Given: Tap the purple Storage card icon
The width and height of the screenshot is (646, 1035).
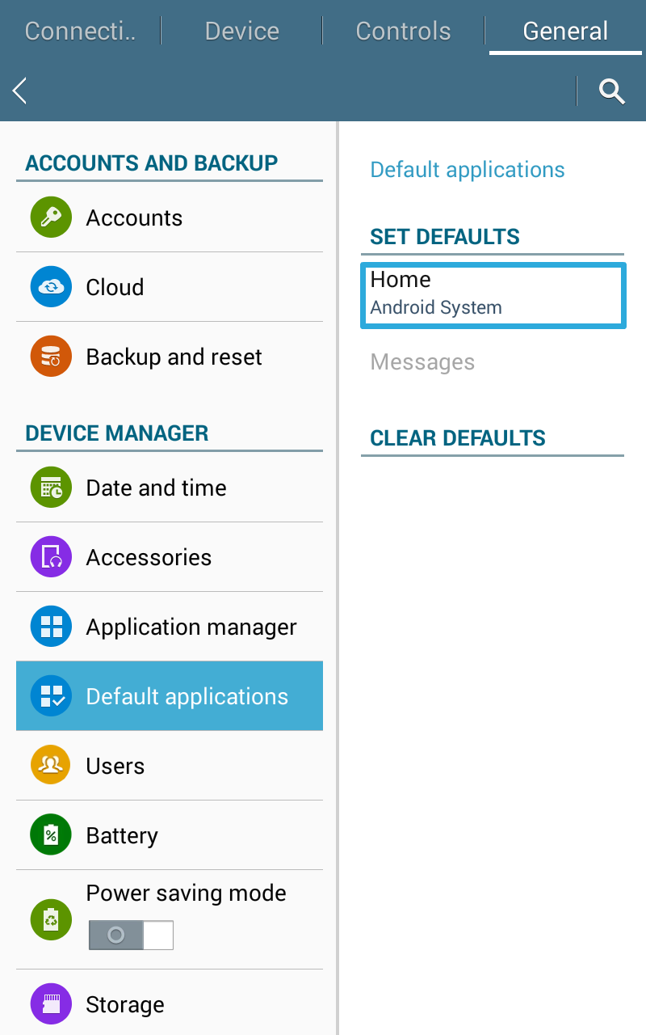Looking at the screenshot, I should pos(51,1004).
